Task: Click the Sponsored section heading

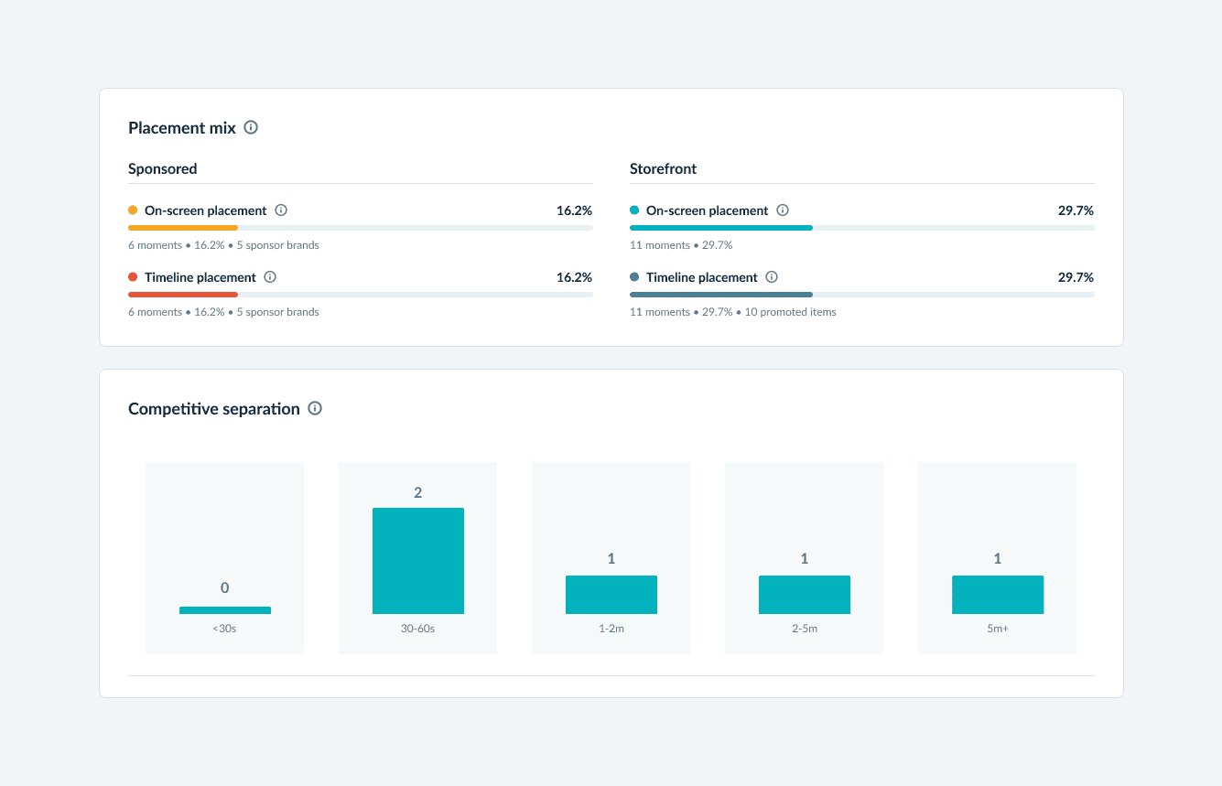Action: pos(163,168)
